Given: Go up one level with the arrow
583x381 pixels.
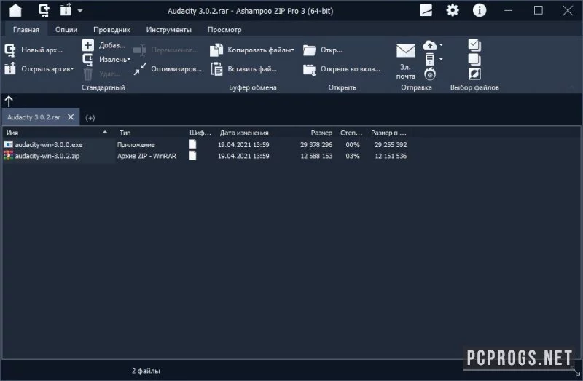Looking at the screenshot, I should [9, 101].
